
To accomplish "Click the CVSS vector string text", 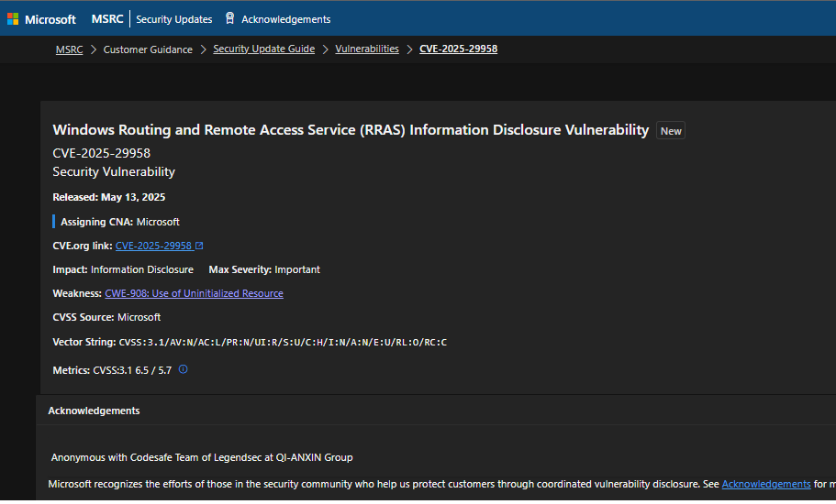I will pyautogui.click(x=283, y=342).
